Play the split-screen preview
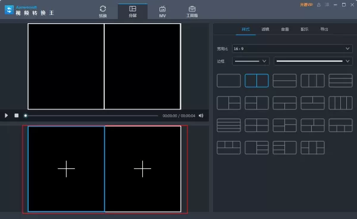The width and height of the screenshot is (357, 219). [7, 115]
